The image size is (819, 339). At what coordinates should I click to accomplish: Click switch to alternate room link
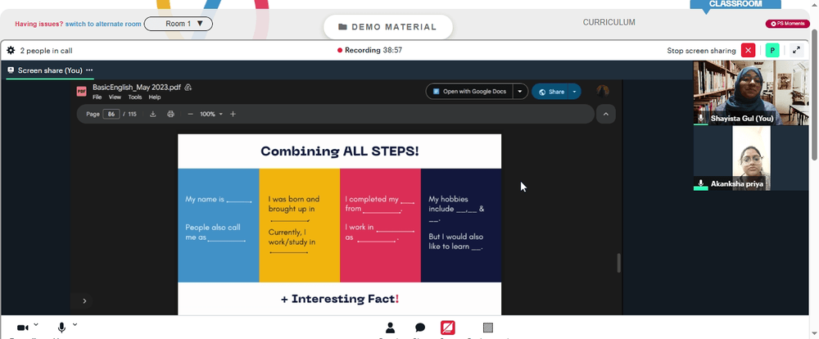[x=103, y=24]
